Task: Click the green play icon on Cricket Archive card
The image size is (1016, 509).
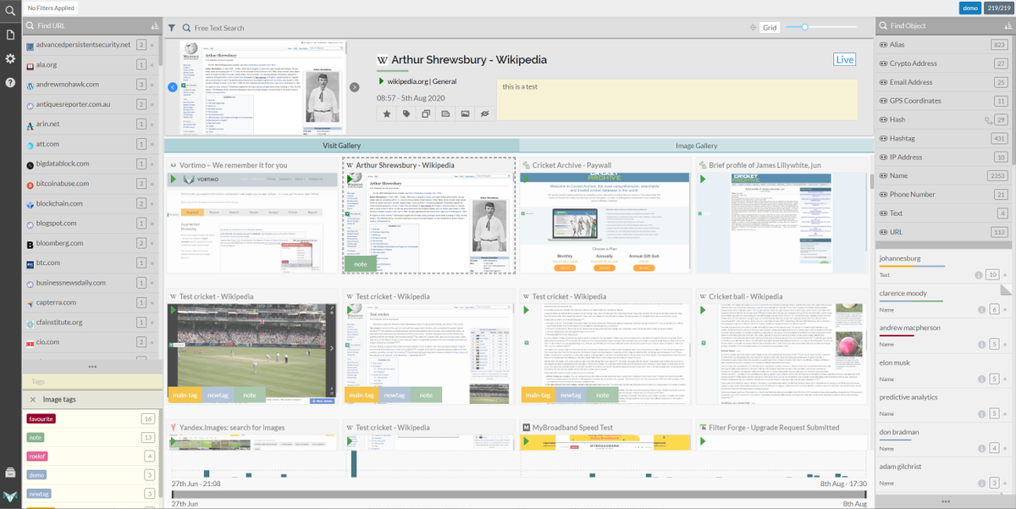Action: tap(526, 180)
